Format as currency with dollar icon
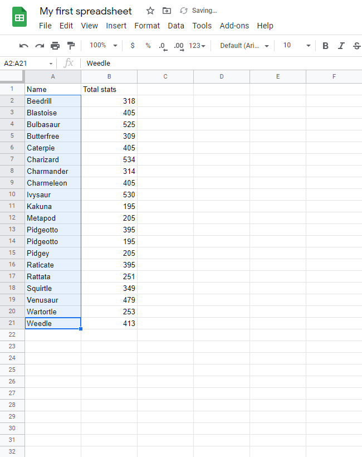The height and width of the screenshot is (457, 362). [132, 46]
